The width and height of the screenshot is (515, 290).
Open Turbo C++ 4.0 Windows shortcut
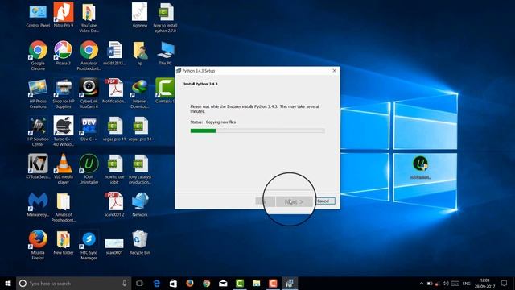point(64,131)
